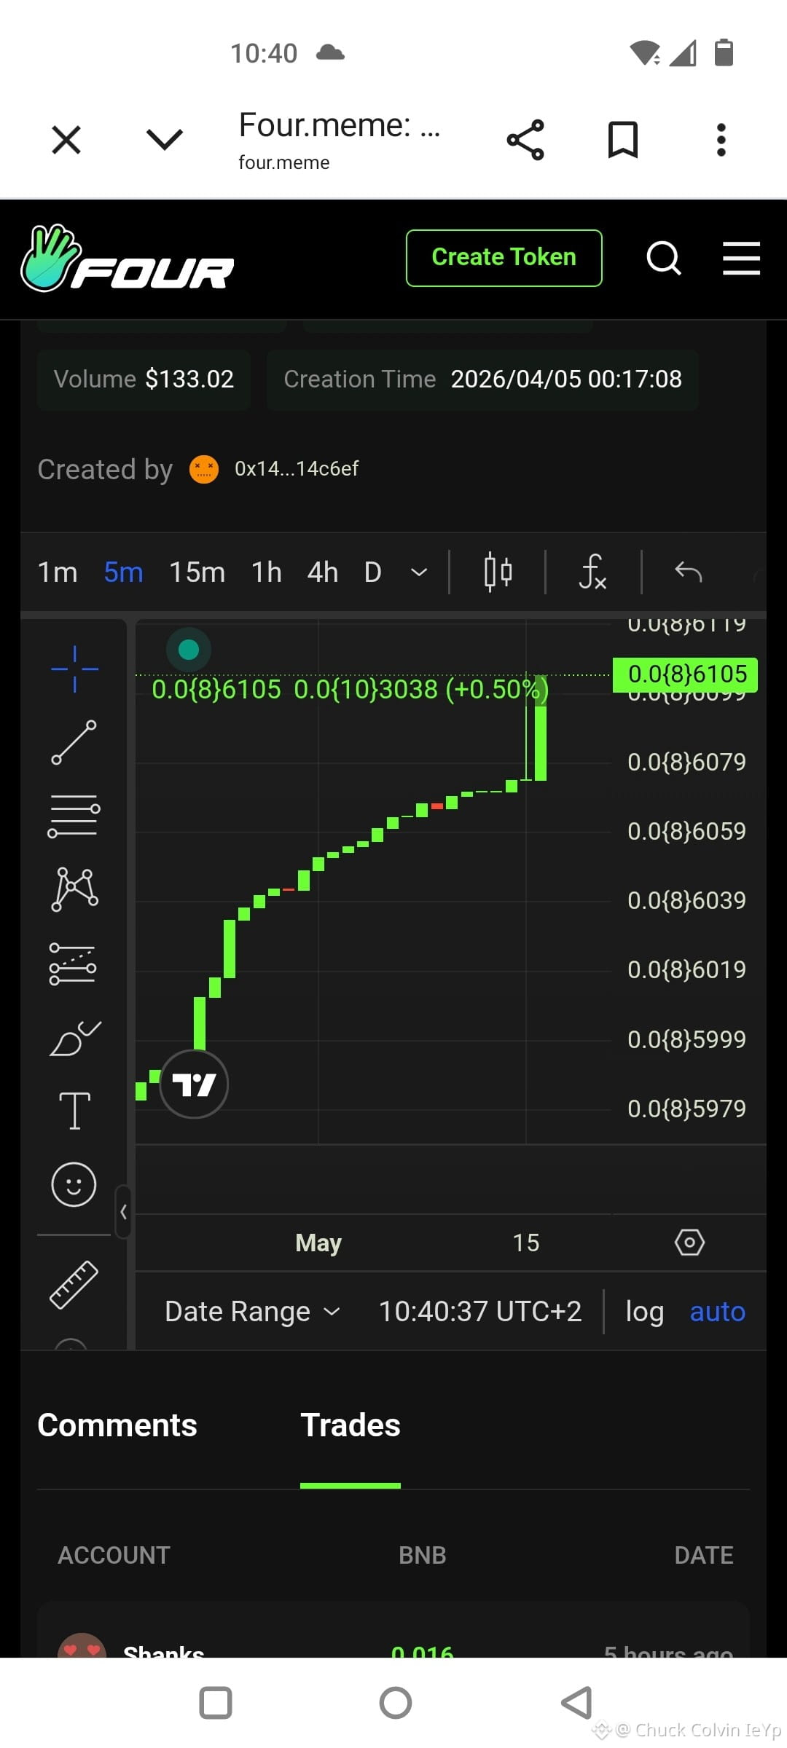Tap Android home circle button
The width and height of the screenshot is (787, 1748).
tap(396, 1703)
